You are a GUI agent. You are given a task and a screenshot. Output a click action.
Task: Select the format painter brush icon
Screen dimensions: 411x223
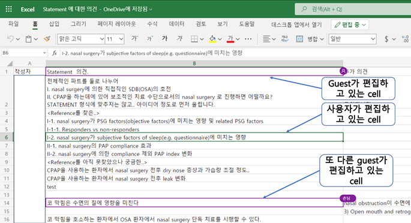(x=47, y=39)
